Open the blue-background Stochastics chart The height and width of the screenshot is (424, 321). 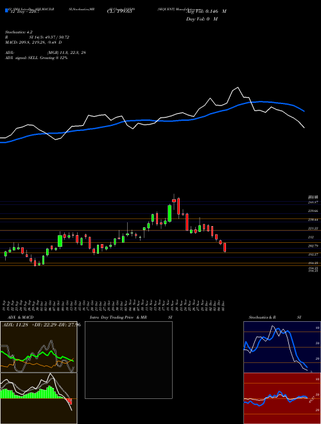(282, 347)
